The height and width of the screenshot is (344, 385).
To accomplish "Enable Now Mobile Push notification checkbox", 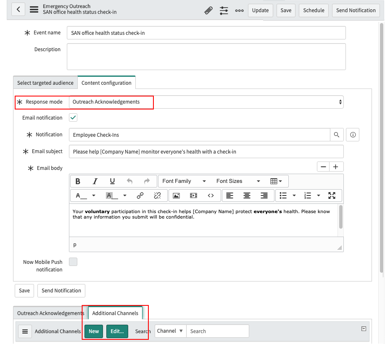I will tap(73, 262).
